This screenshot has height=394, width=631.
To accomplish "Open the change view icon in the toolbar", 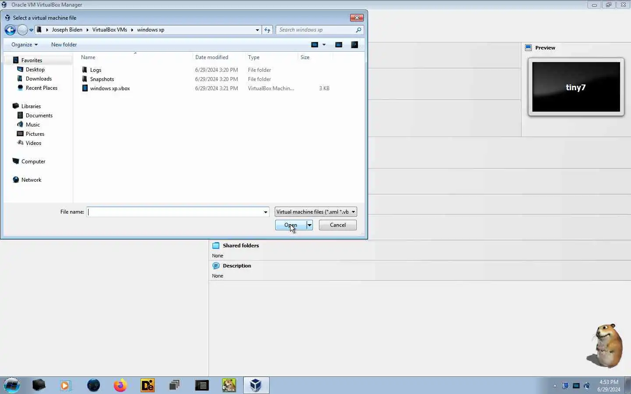I will tap(315, 45).
